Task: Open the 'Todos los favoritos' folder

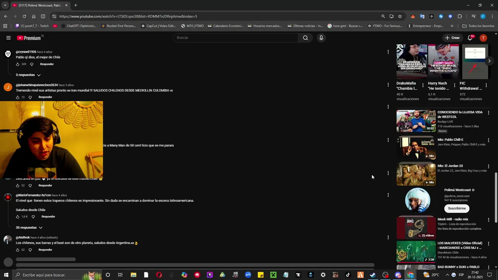Action: pos(478,26)
